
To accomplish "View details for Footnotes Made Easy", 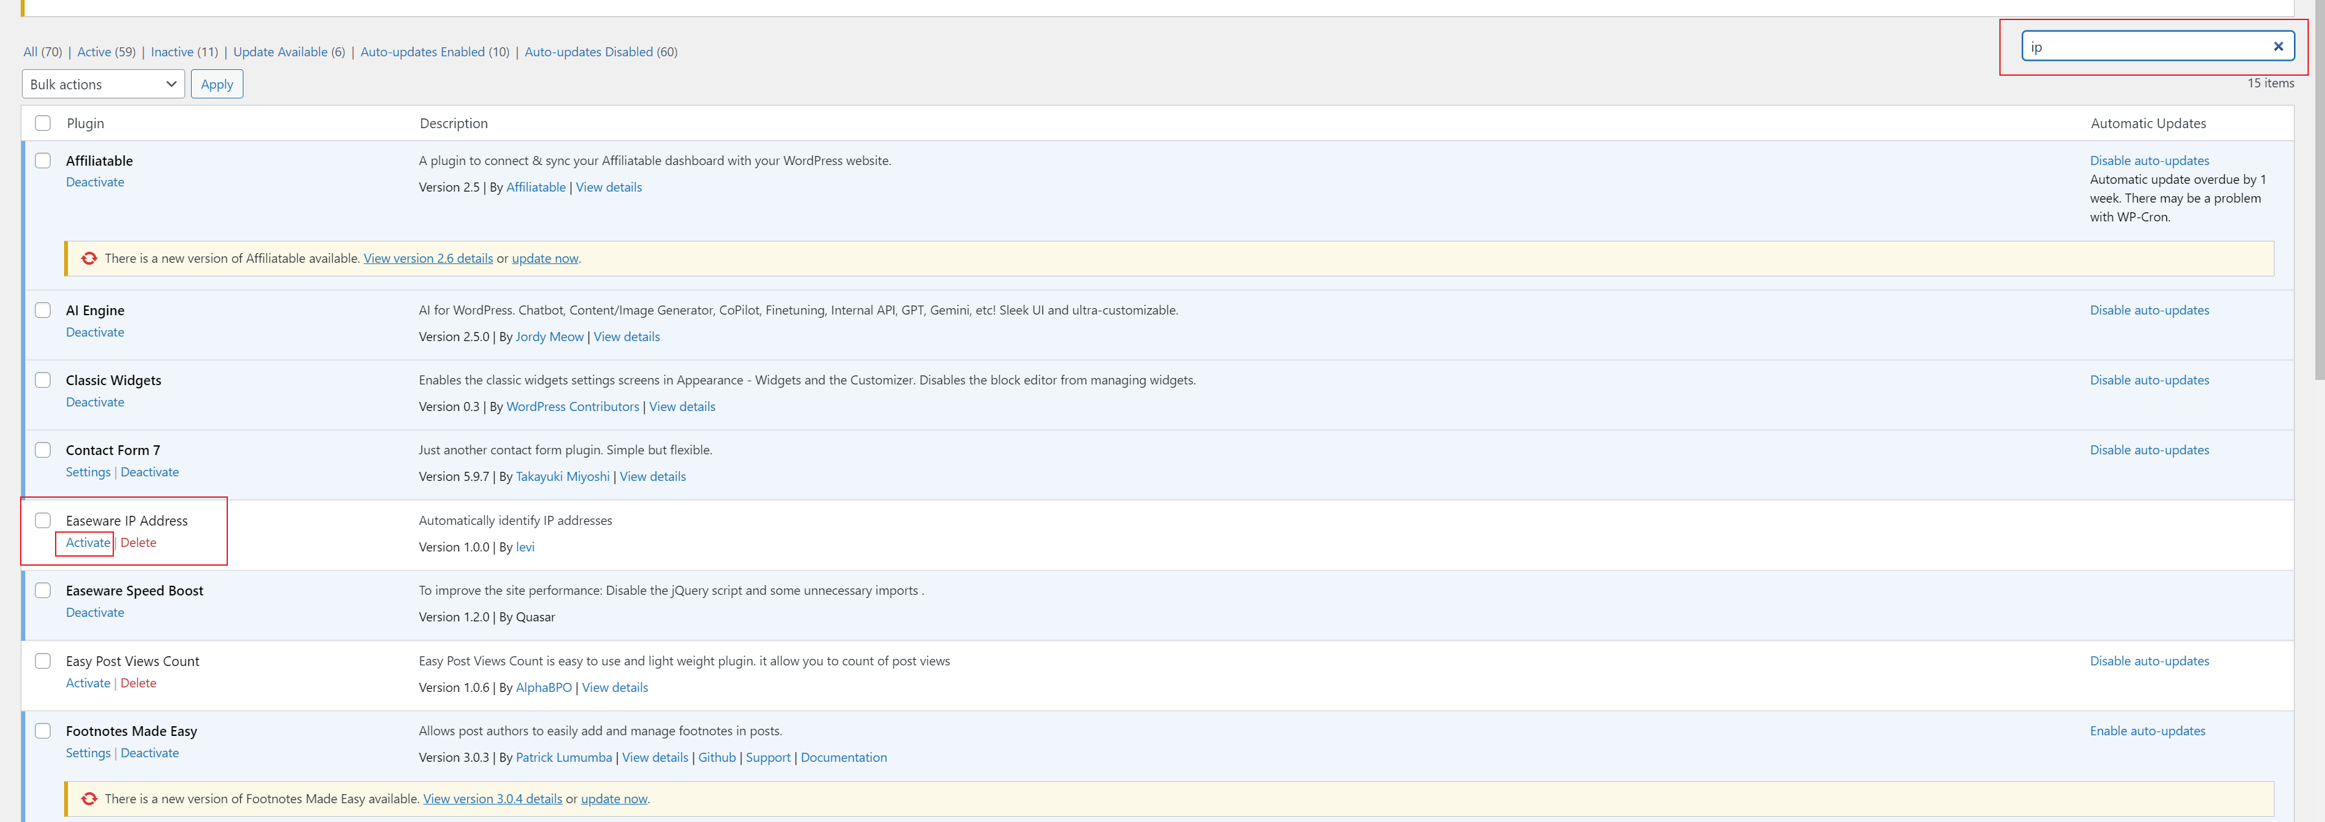I will point(655,757).
